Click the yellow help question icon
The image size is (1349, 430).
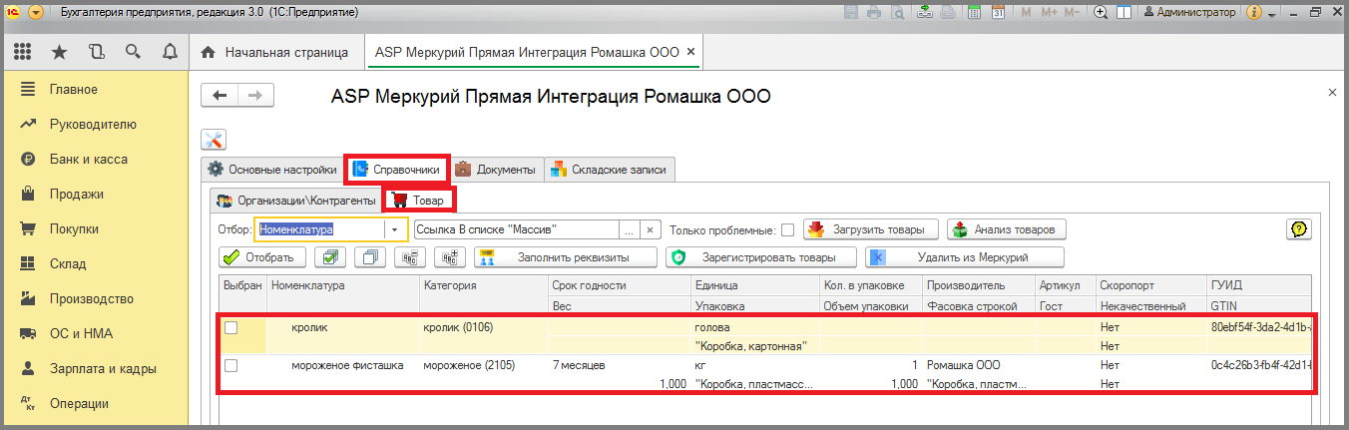pos(1298,229)
